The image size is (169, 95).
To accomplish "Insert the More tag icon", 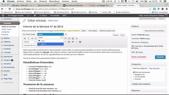I will [65, 39].
